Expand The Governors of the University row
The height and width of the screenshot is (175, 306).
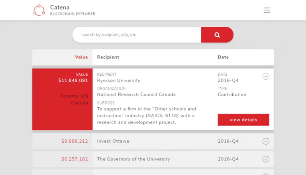coord(266,159)
